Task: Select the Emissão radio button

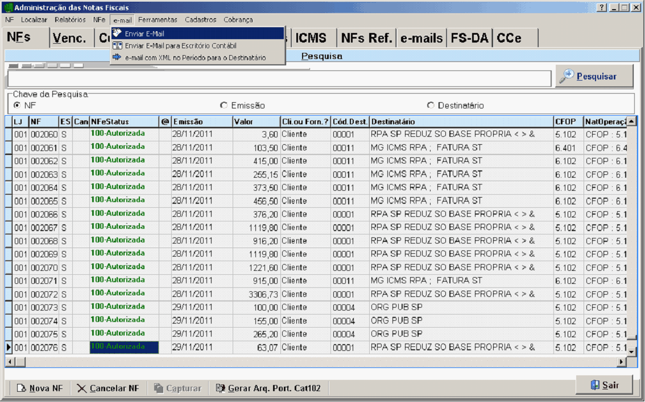Action: 224,106
